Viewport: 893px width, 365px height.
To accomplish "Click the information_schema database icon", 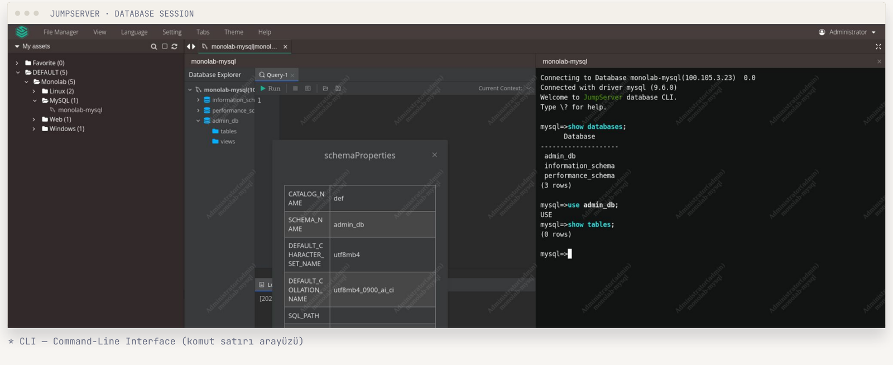I will [x=207, y=100].
